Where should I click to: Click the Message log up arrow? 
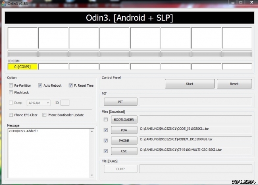click(92, 131)
